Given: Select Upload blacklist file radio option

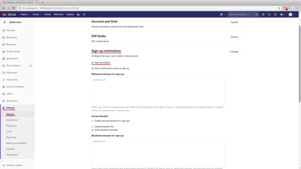Looking at the screenshot, I should [x=92, y=127].
